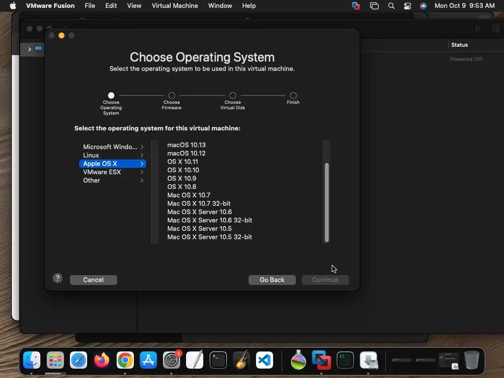
Task: Click the play button in library window
Action: pyautogui.click(x=478, y=29)
